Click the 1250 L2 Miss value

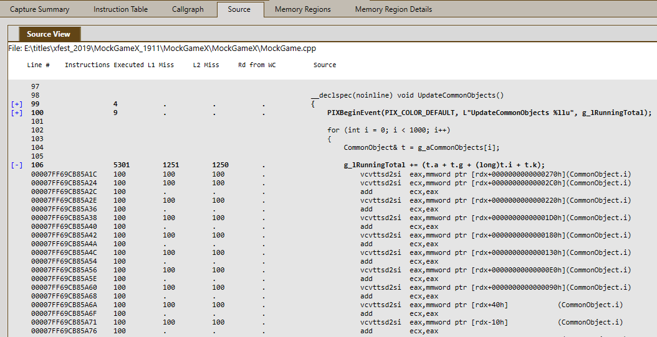click(221, 165)
